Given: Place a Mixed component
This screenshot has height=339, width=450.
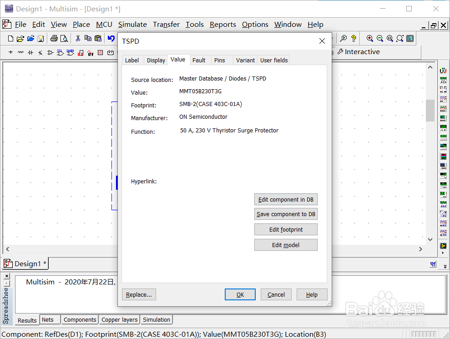Looking at the screenshot, I should point(91,53).
